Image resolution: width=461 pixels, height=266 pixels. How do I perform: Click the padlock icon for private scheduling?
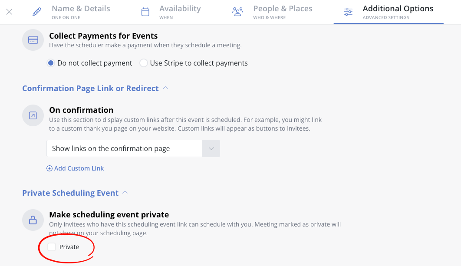[33, 220]
